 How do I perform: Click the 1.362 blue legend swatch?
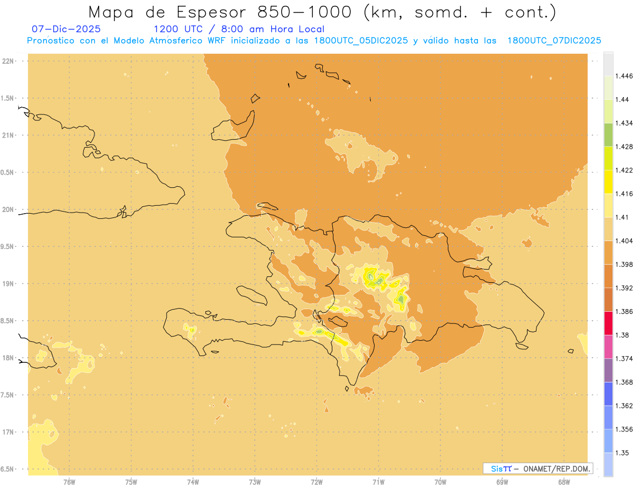point(608,394)
